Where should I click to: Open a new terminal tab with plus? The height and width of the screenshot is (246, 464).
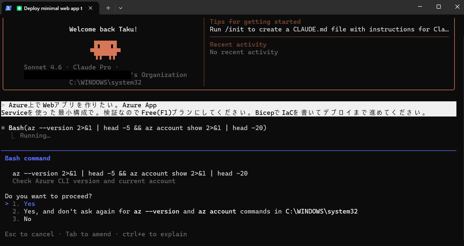click(108, 8)
